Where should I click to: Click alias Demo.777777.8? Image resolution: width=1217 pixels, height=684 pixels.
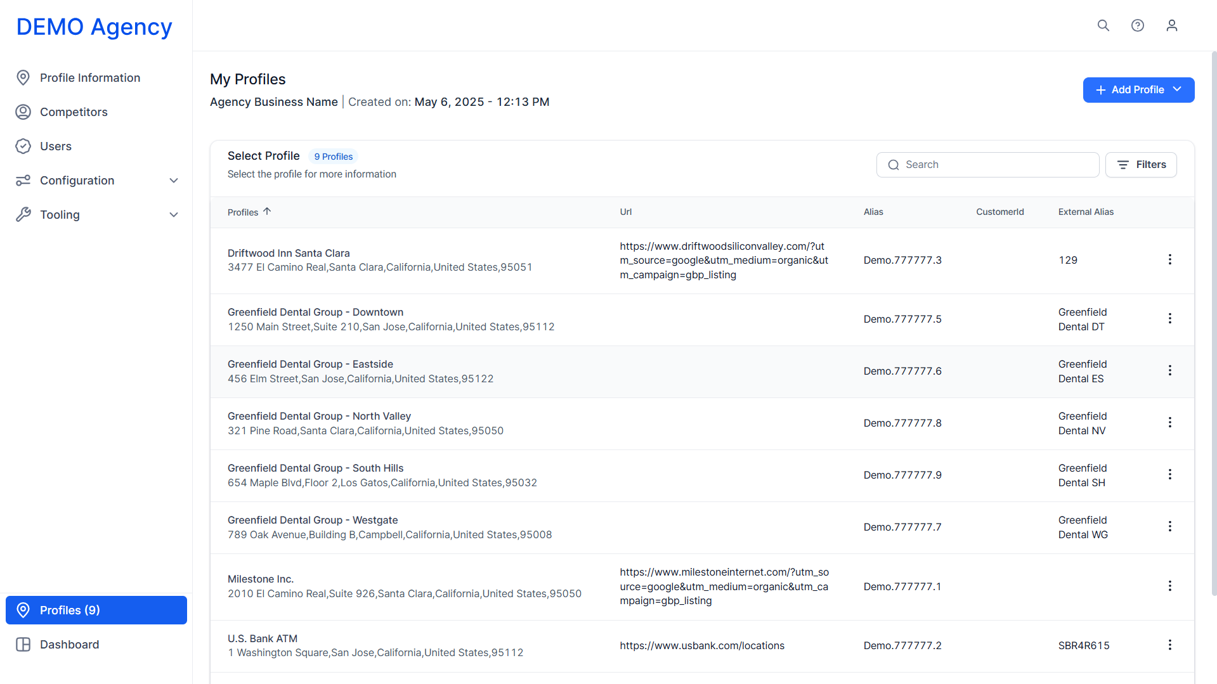(902, 423)
